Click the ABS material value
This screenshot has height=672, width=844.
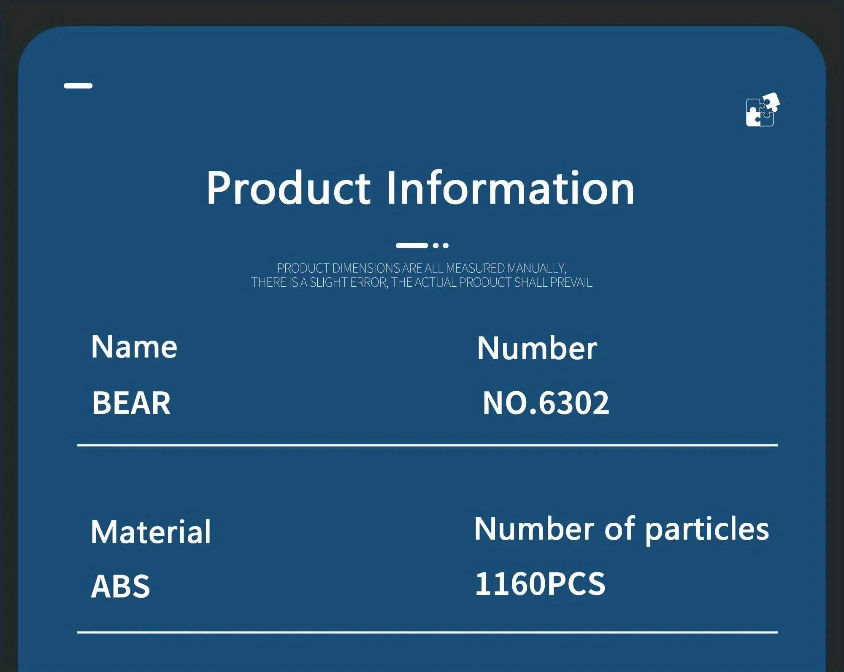point(121,586)
